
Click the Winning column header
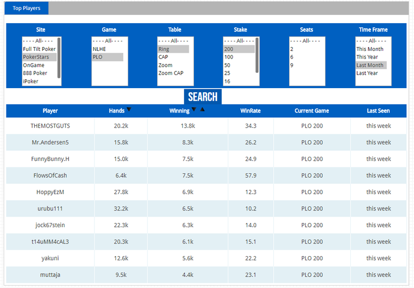coord(179,111)
